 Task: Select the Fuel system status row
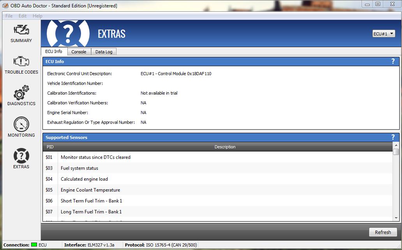pyautogui.click(x=217, y=168)
